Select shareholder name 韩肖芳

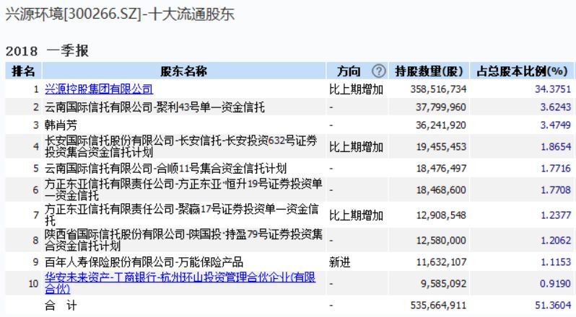(61, 125)
